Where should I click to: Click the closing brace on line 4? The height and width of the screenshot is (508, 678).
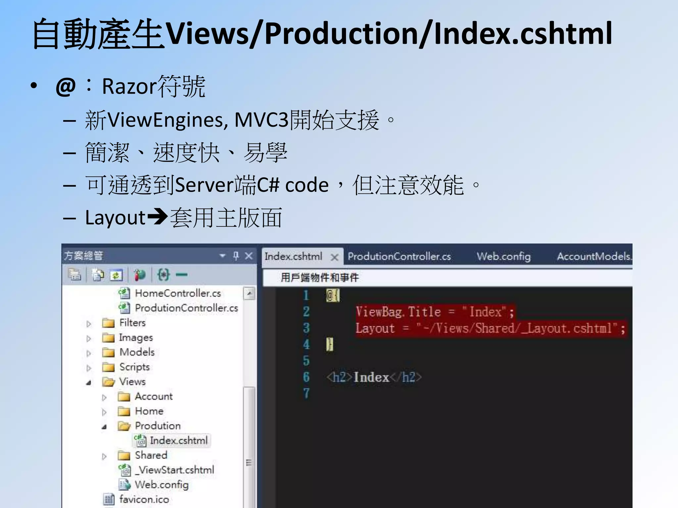pyautogui.click(x=329, y=345)
